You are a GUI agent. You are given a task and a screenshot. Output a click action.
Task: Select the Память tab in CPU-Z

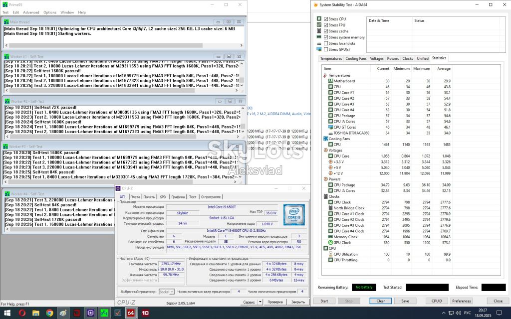149,197
